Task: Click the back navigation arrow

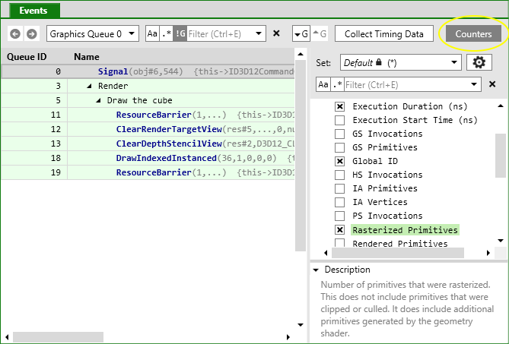Action: 15,34
